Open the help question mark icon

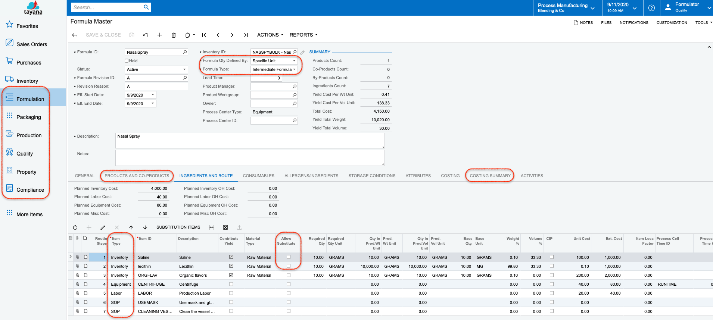pyautogui.click(x=651, y=8)
